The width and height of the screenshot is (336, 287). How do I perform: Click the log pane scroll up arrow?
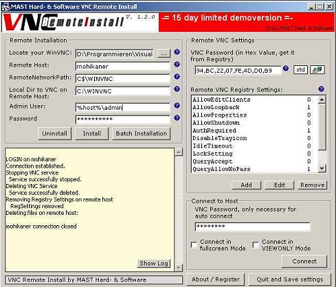click(x=179, y=152)
